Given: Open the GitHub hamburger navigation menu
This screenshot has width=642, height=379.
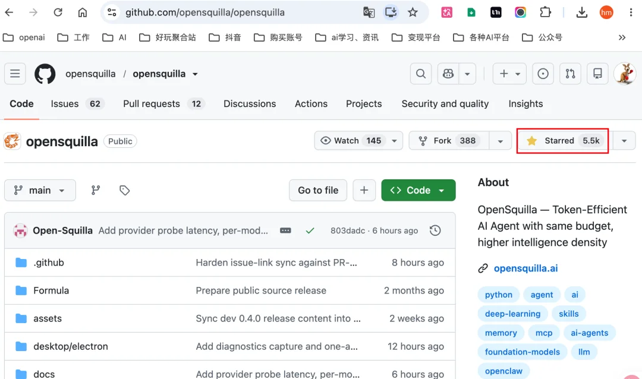Looking at the screenshot, I should pos(15,74).
